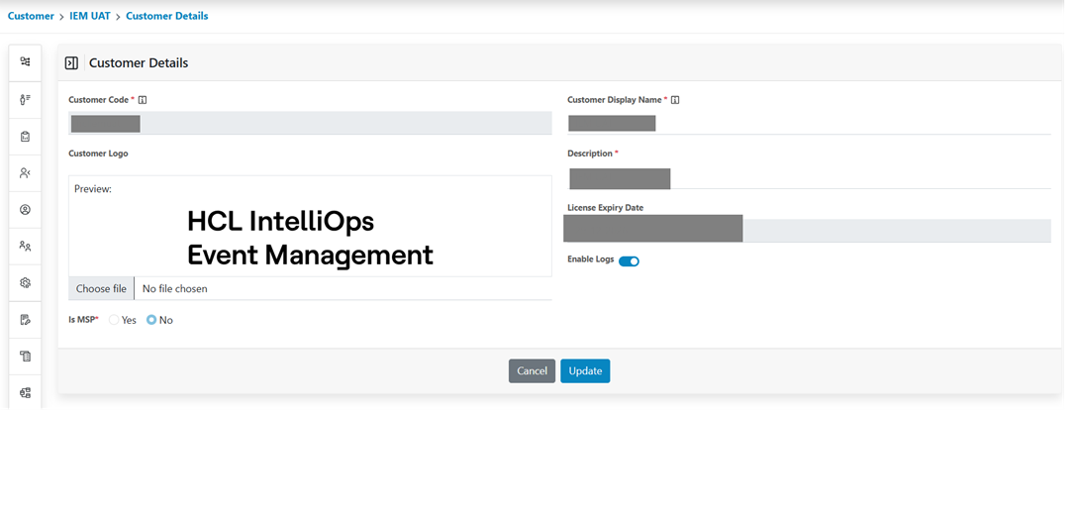Open the settings gear sidebar icon
This screenshot has height=516, width=1079.
point(25,283)
